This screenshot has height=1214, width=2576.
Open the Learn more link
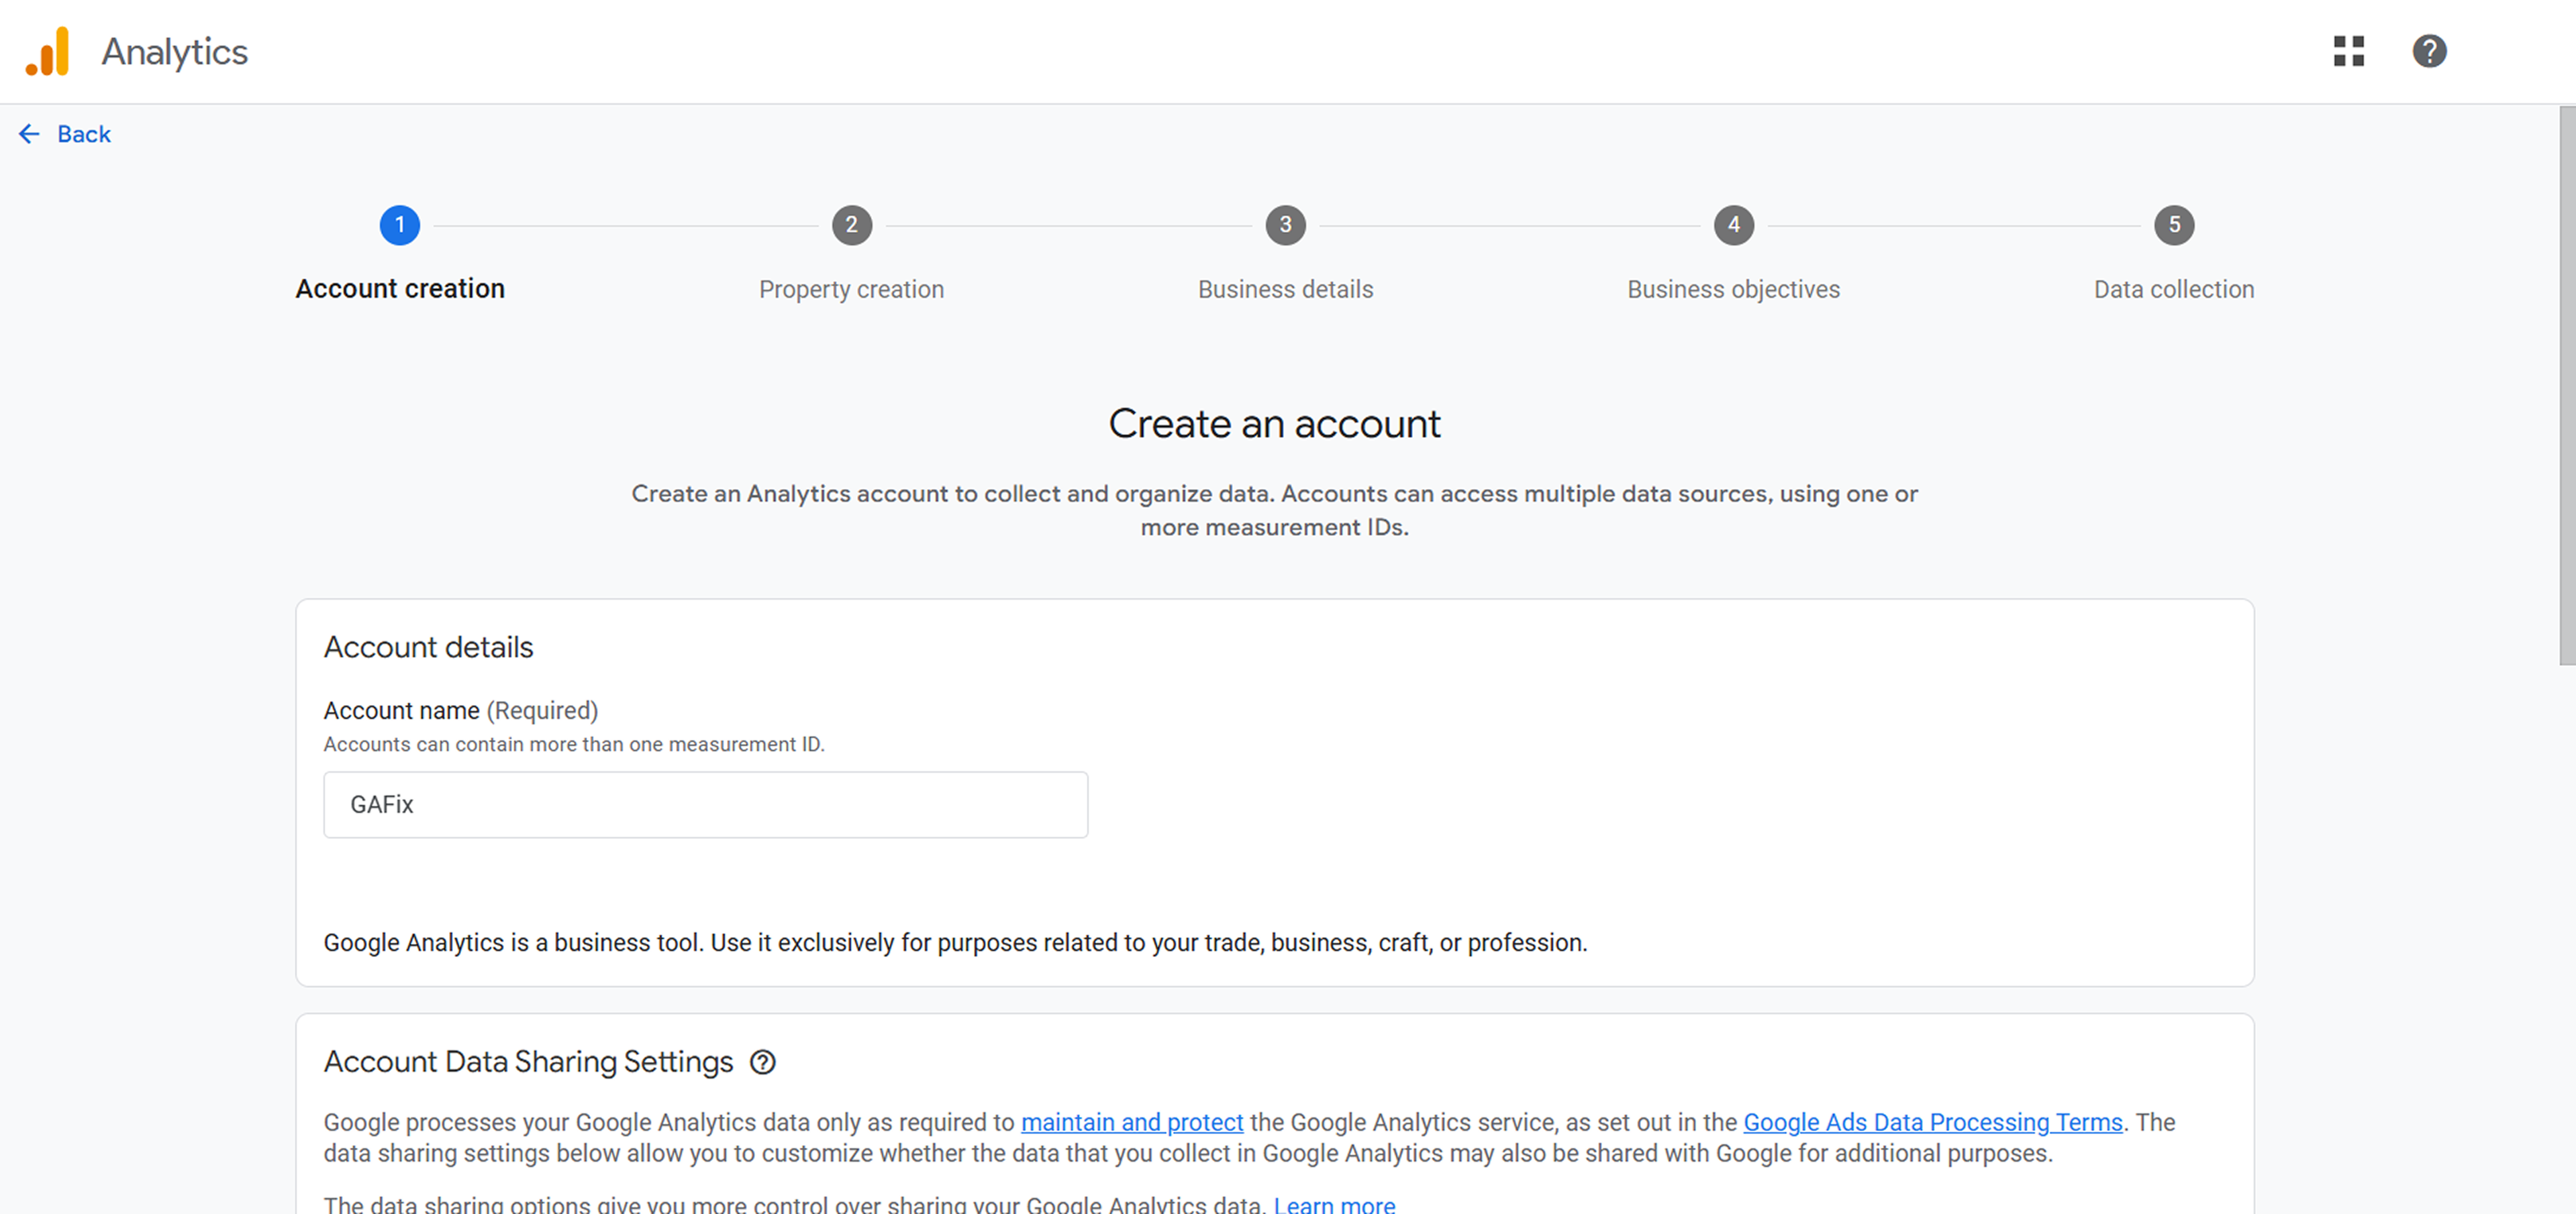click(x=1334, y=1204)
